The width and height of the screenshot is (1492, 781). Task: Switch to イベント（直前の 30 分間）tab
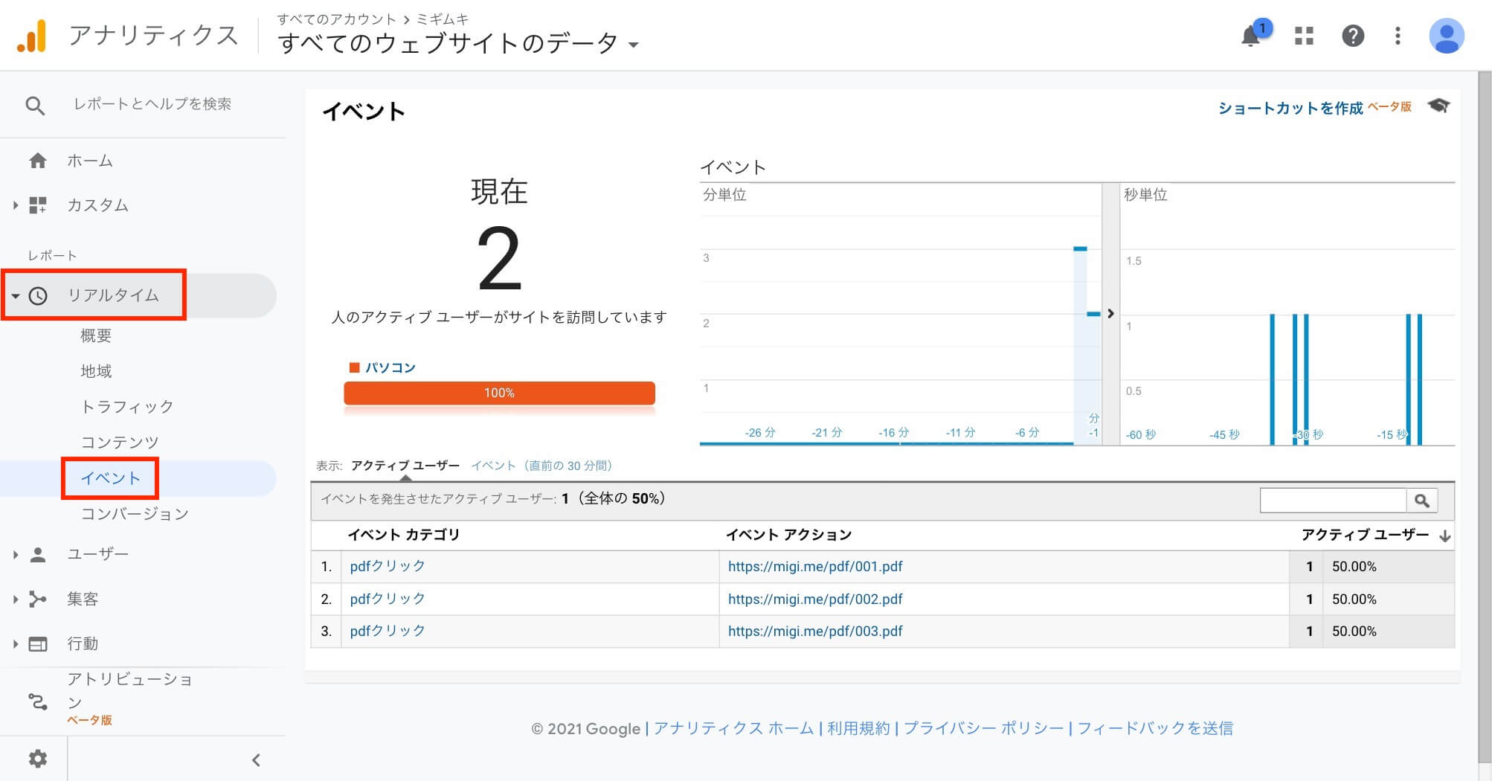pyautogui.click(x=541, y=466)
